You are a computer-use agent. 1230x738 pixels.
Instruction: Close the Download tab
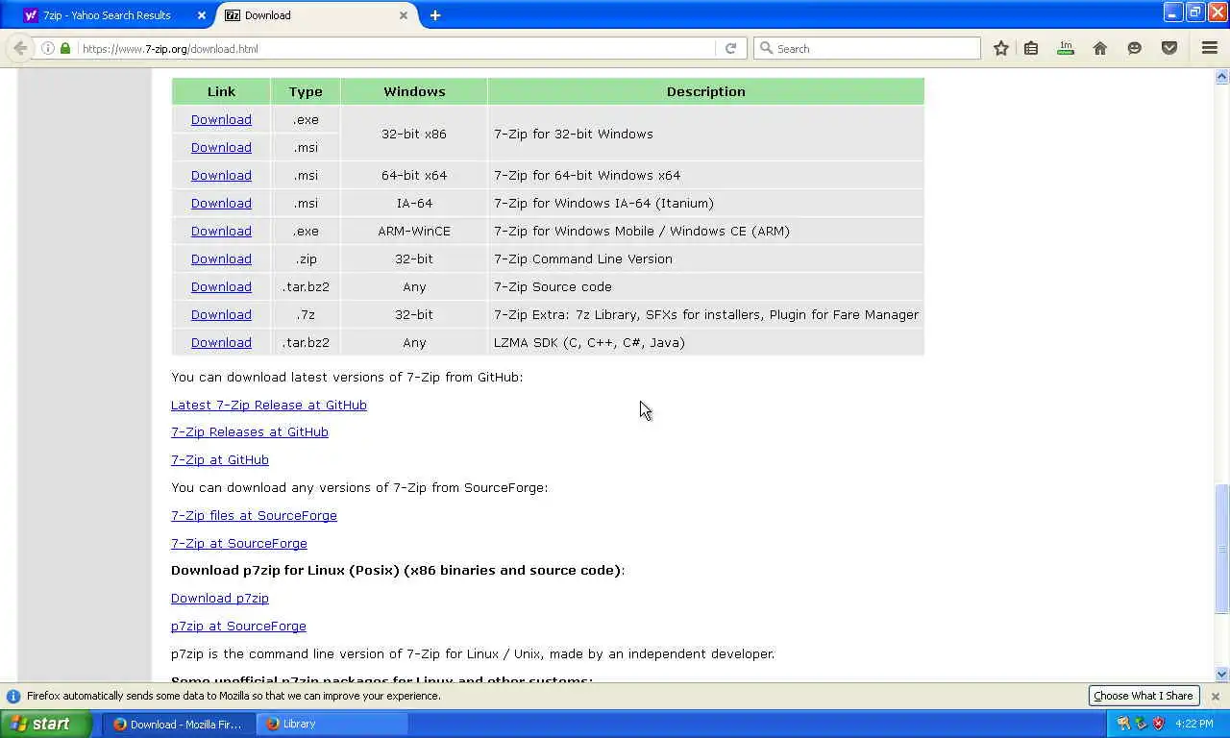(x=404, y=15)
